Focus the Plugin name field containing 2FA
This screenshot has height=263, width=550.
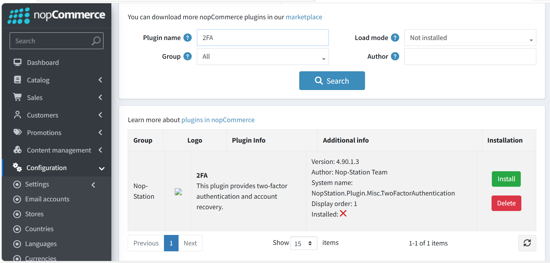(x=263, y=38)
